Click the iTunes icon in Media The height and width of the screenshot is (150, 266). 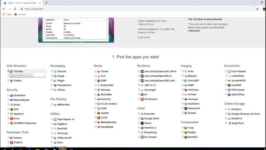click(x=99, y=71)
